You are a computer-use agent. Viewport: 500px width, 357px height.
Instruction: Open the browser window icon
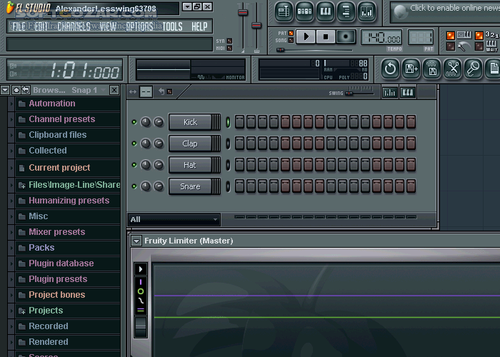coord(346,12)
